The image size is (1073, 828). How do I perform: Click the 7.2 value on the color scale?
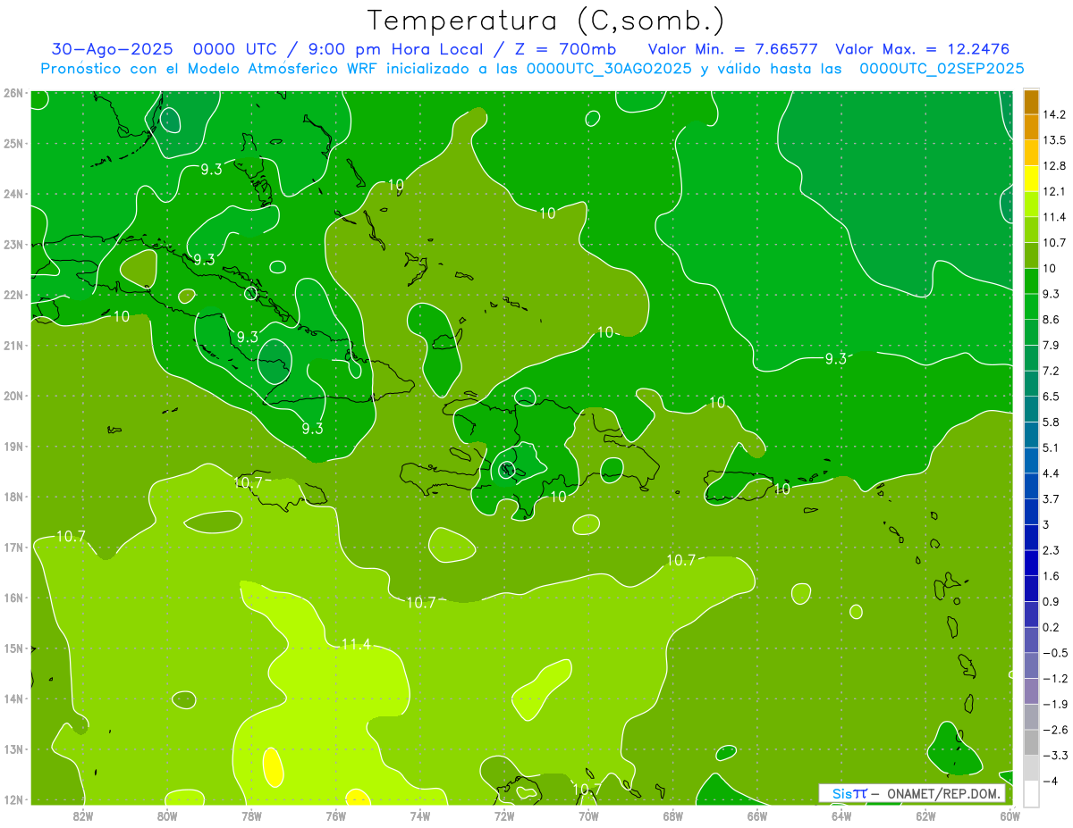1052,371
